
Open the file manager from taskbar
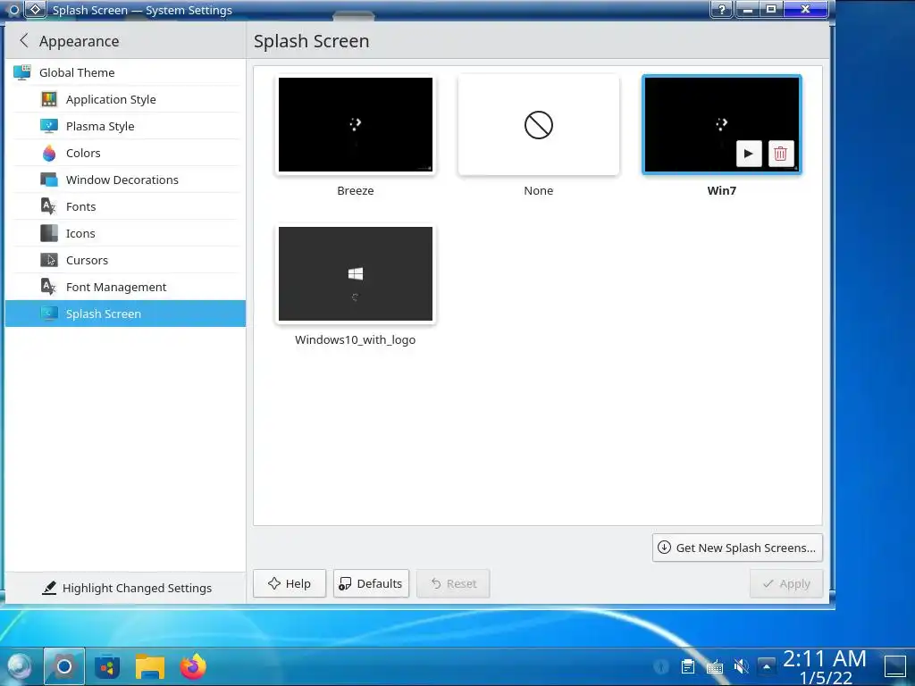pos(150,666)
